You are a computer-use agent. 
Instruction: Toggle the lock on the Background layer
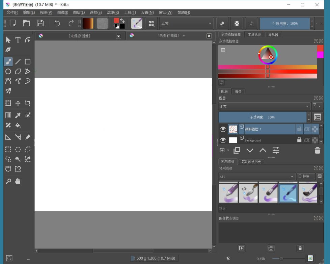[299, 140]
